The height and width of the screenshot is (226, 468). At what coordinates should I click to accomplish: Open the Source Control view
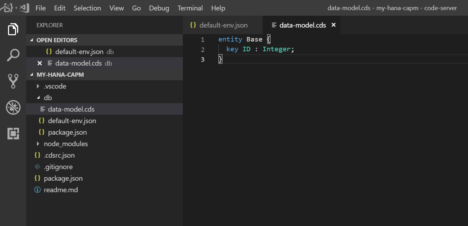point(13,81)
